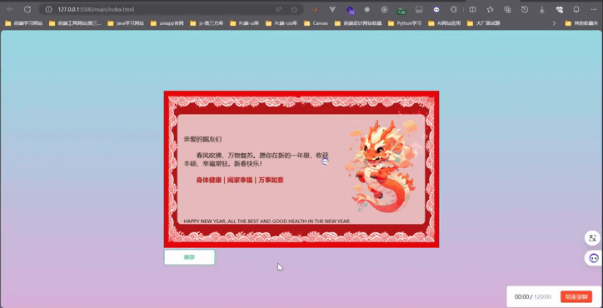Open the Pc端-ui库 bookmark folder

(244, 23)
